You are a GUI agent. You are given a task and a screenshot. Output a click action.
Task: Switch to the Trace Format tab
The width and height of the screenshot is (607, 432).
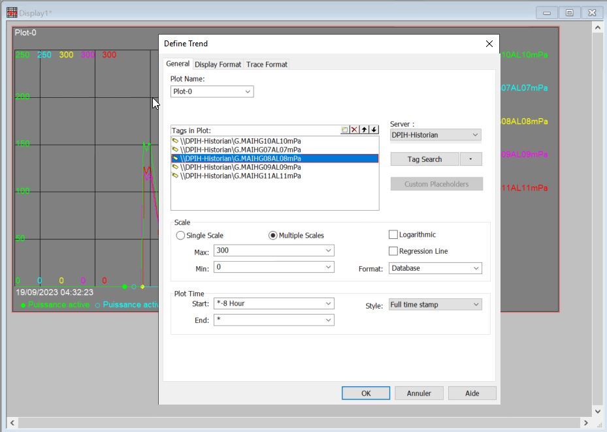coord(267,65)
